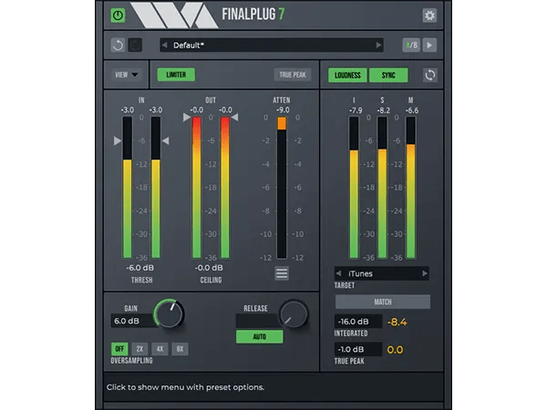Open settings with the gear icon
The height and width of the screenshot is (410, 547).
[429, 15]
